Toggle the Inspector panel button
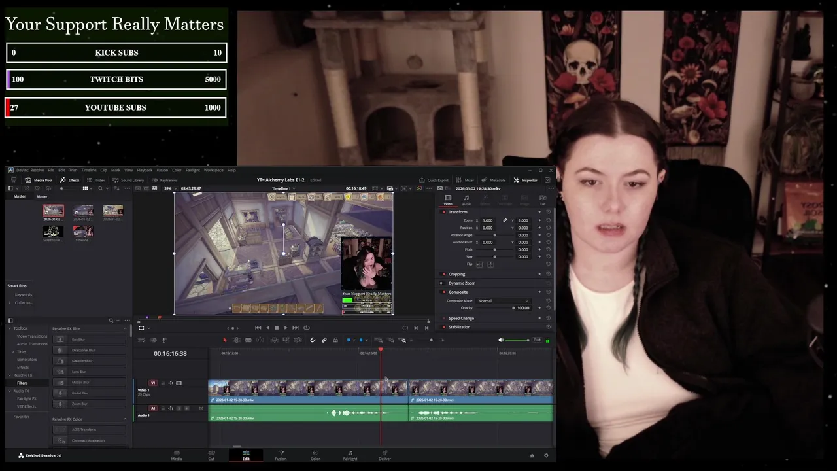Image resolution: width=837 pixels, height=471 pixels. pyautogui.click(x=525, y=180)
